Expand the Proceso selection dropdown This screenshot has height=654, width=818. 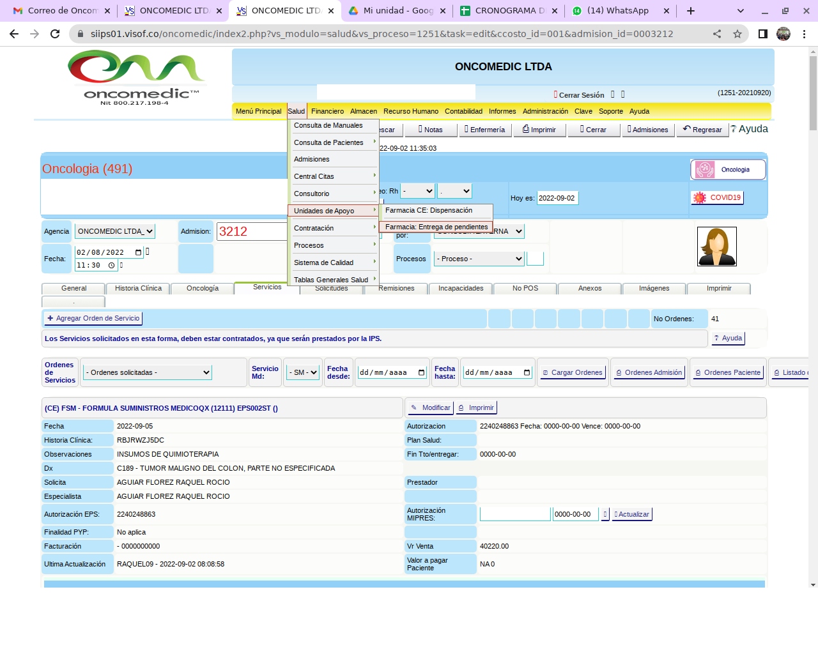coord(479,259)
